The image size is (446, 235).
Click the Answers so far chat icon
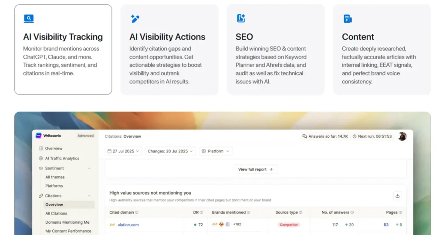304,136
